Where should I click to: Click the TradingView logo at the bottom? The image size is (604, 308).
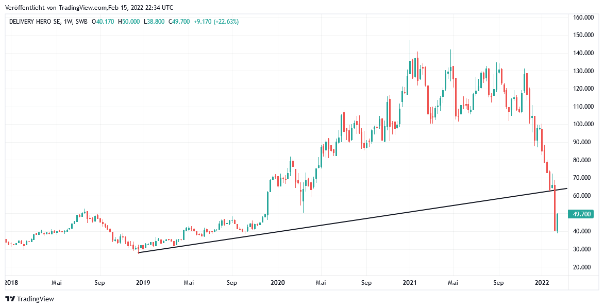pos(30,299)
